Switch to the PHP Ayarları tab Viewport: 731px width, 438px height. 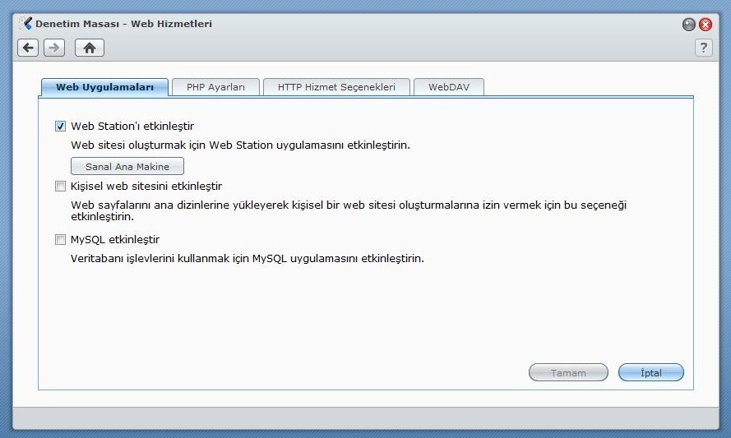[215, 87]
